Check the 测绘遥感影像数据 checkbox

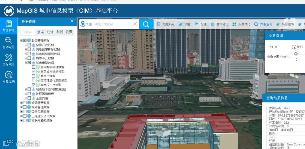pos(29,49)
